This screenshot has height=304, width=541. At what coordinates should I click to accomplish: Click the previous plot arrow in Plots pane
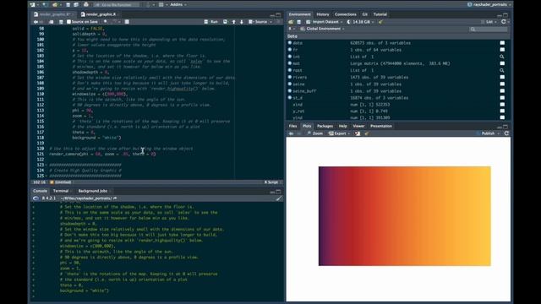click(x=291, y=133)
